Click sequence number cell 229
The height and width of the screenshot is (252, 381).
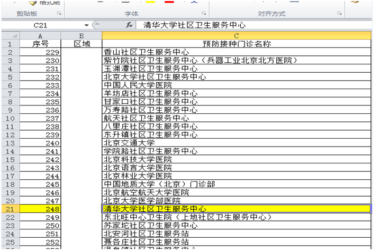[40, 52]
